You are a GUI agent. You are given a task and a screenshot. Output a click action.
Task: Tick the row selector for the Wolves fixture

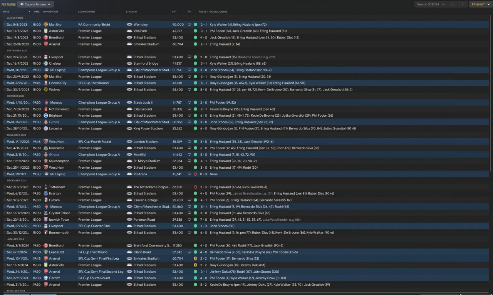[x=5, y=90]
